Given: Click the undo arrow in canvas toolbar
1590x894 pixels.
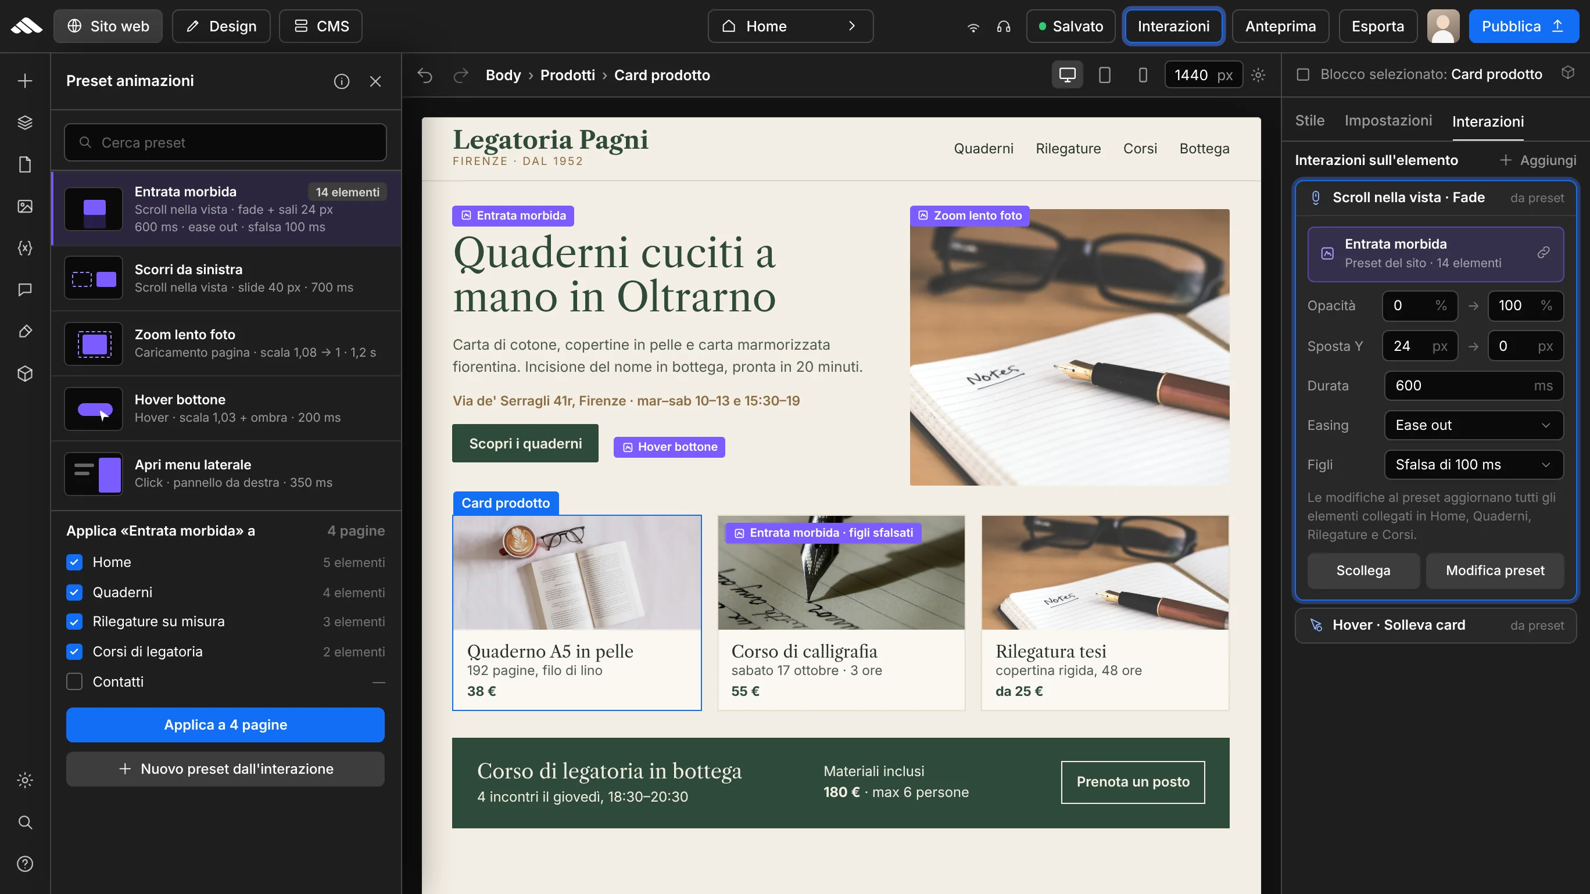Looking at the screenshot, I should click(425, 76).
